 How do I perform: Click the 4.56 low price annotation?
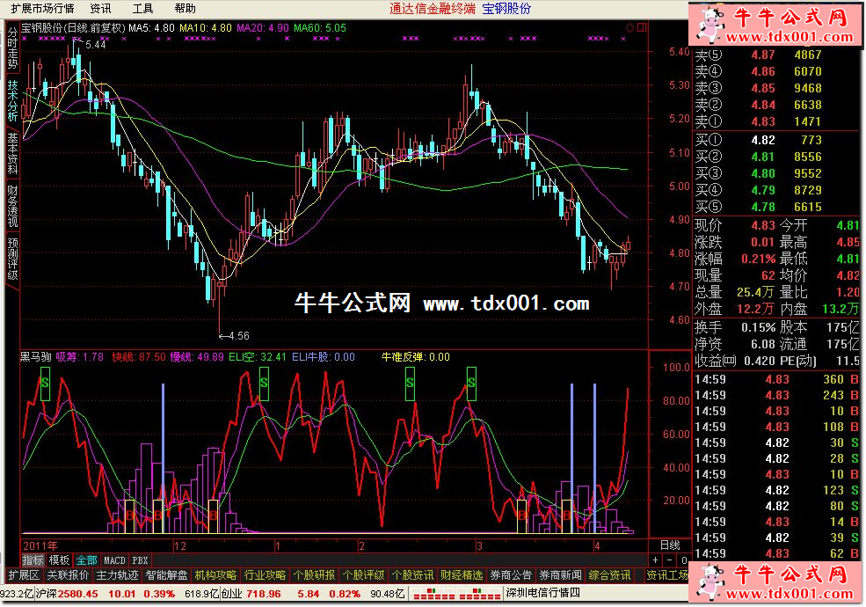click(238, 335)
